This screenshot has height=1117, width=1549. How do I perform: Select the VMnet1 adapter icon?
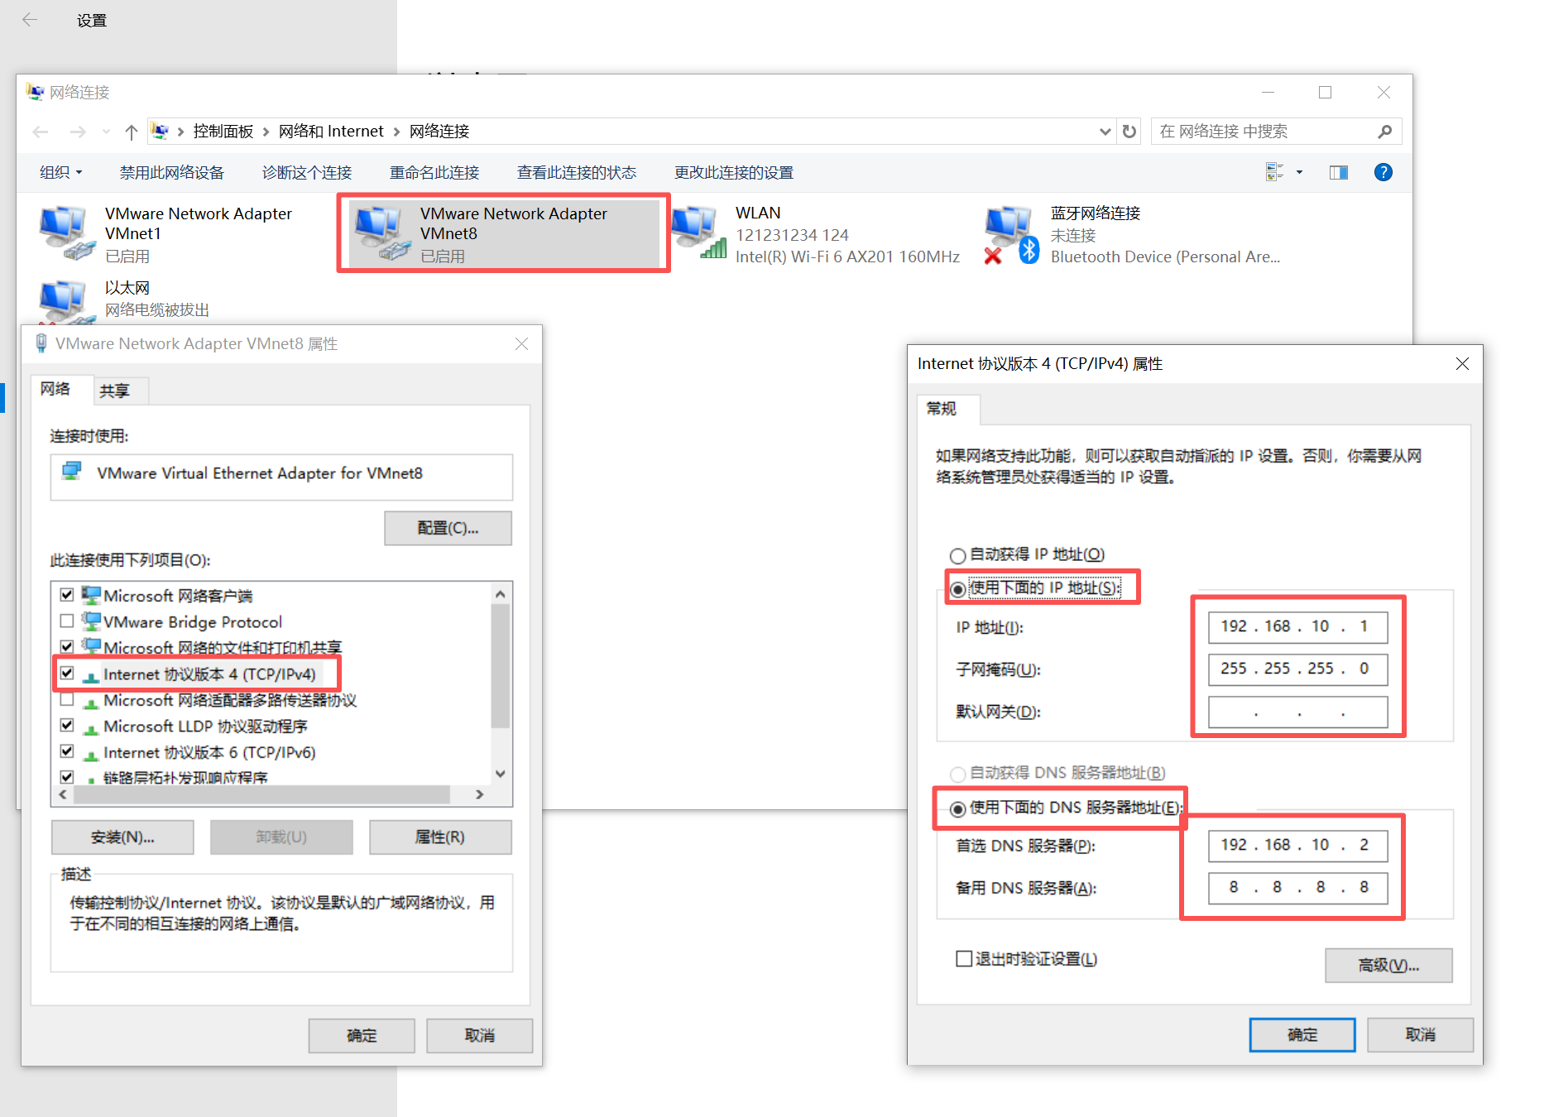[x=66, y=233]
